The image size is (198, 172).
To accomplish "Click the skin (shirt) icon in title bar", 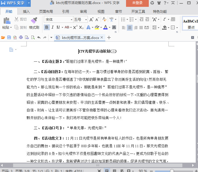I will [x=159, y=3].
